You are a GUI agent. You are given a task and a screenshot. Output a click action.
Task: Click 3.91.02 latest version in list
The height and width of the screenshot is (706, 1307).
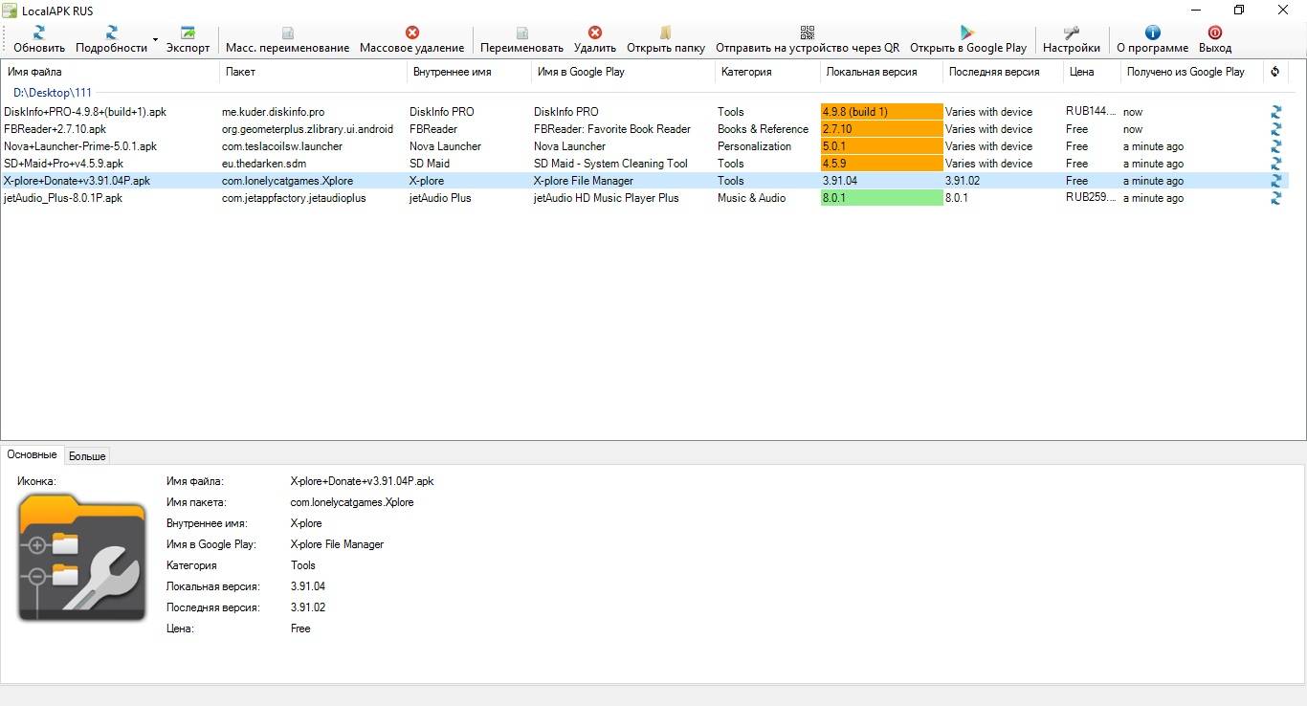click(963, 181)
